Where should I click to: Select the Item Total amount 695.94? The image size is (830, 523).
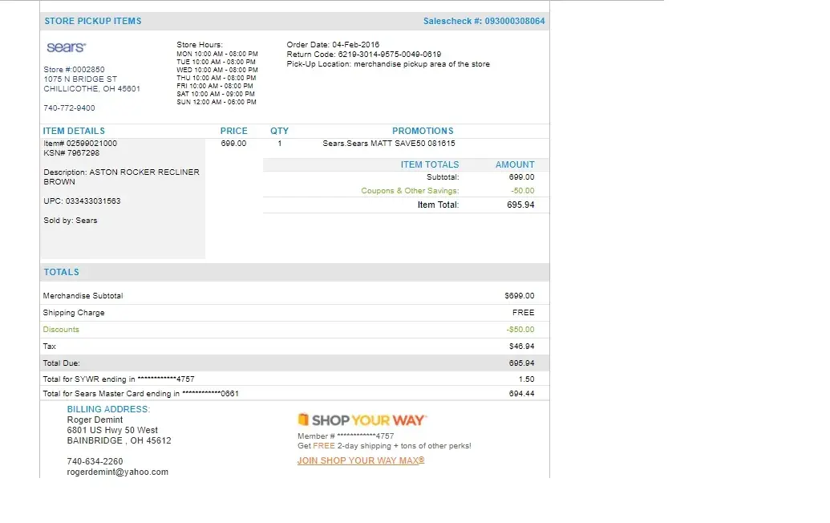tap(521, 205)
